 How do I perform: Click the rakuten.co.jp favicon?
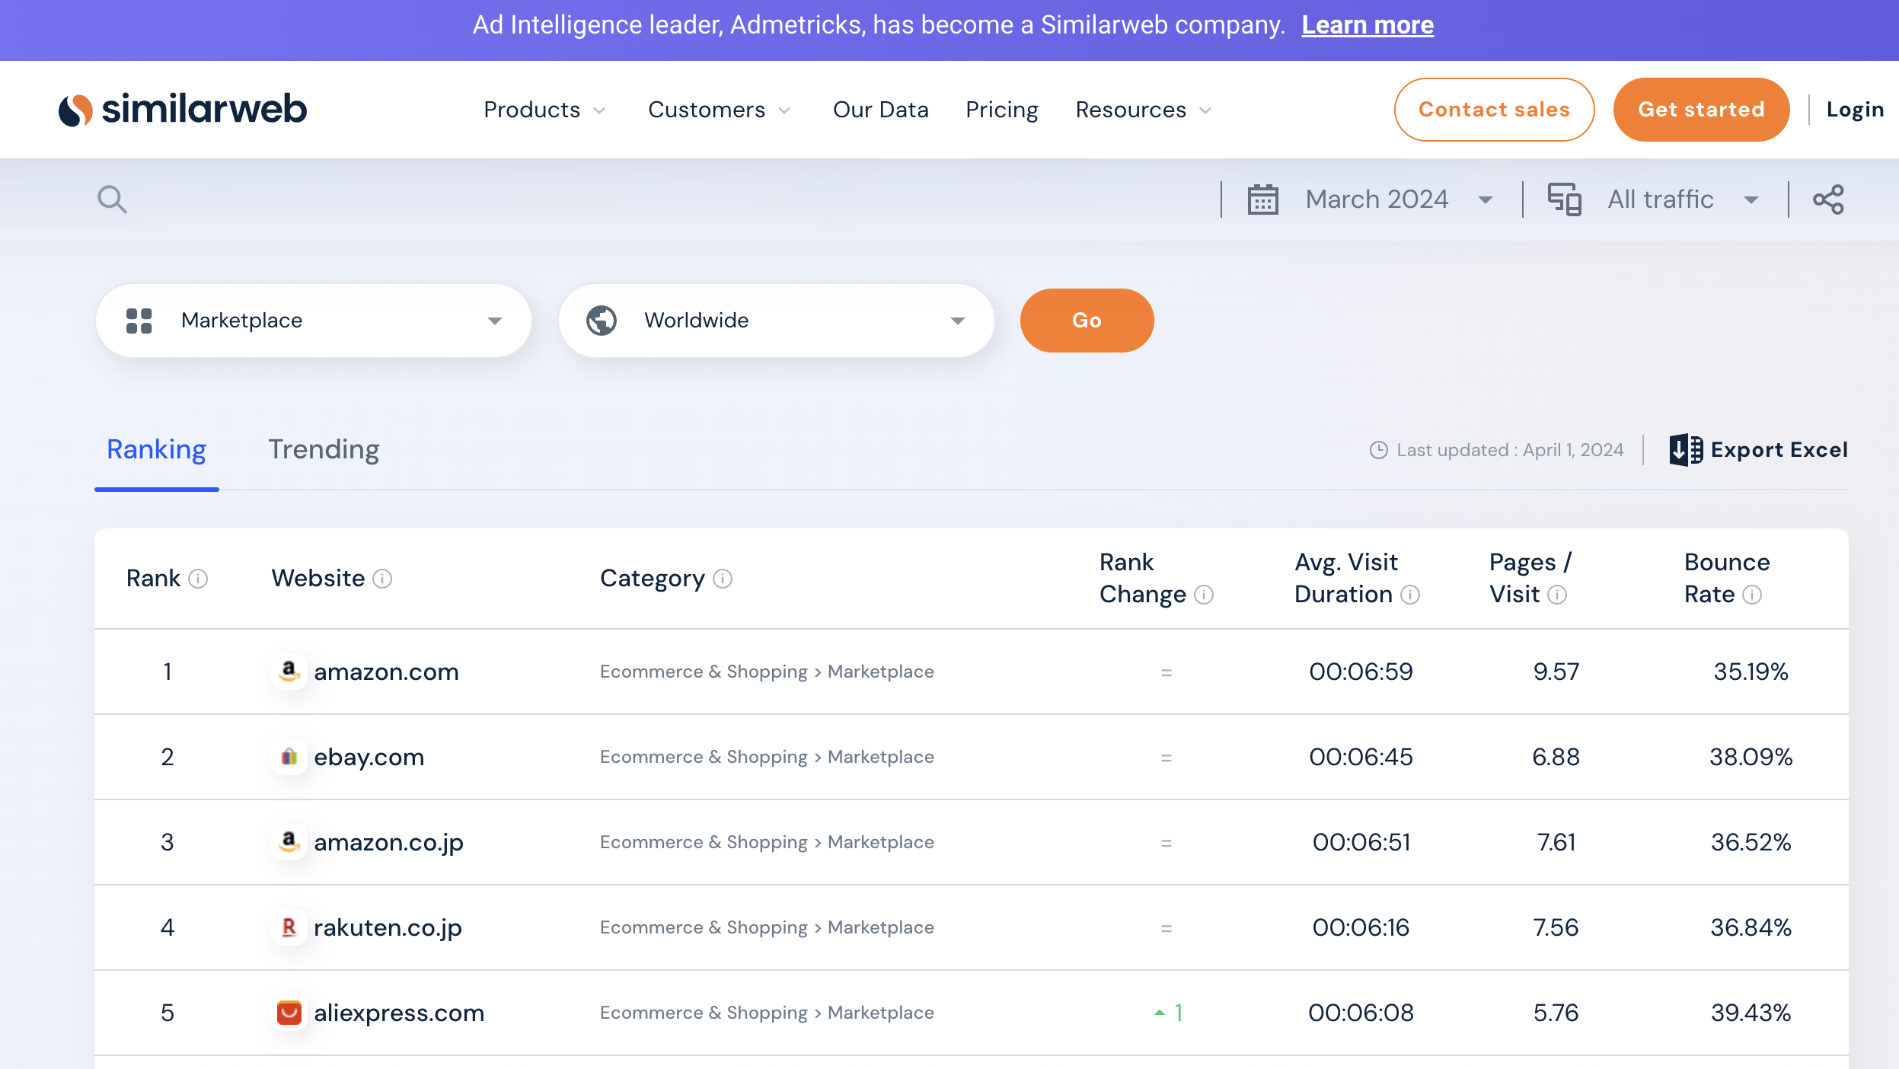[290, 927]
